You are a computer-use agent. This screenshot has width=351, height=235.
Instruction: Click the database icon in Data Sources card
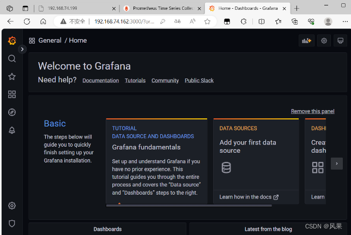coord(226,167)
